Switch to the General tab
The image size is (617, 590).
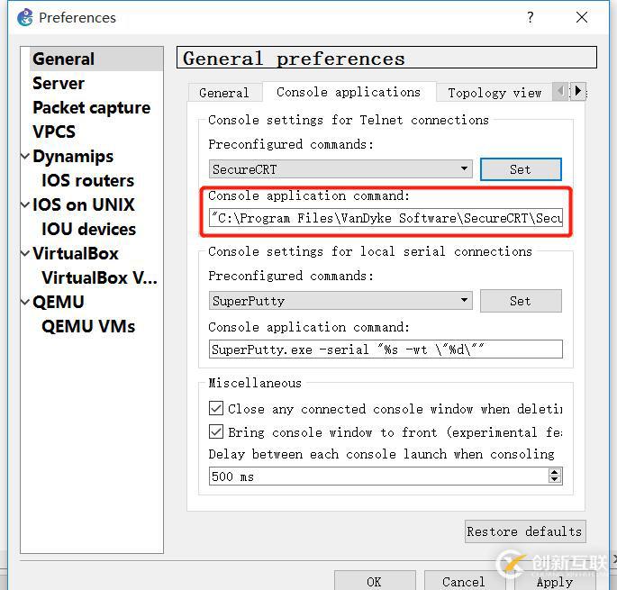223,93
